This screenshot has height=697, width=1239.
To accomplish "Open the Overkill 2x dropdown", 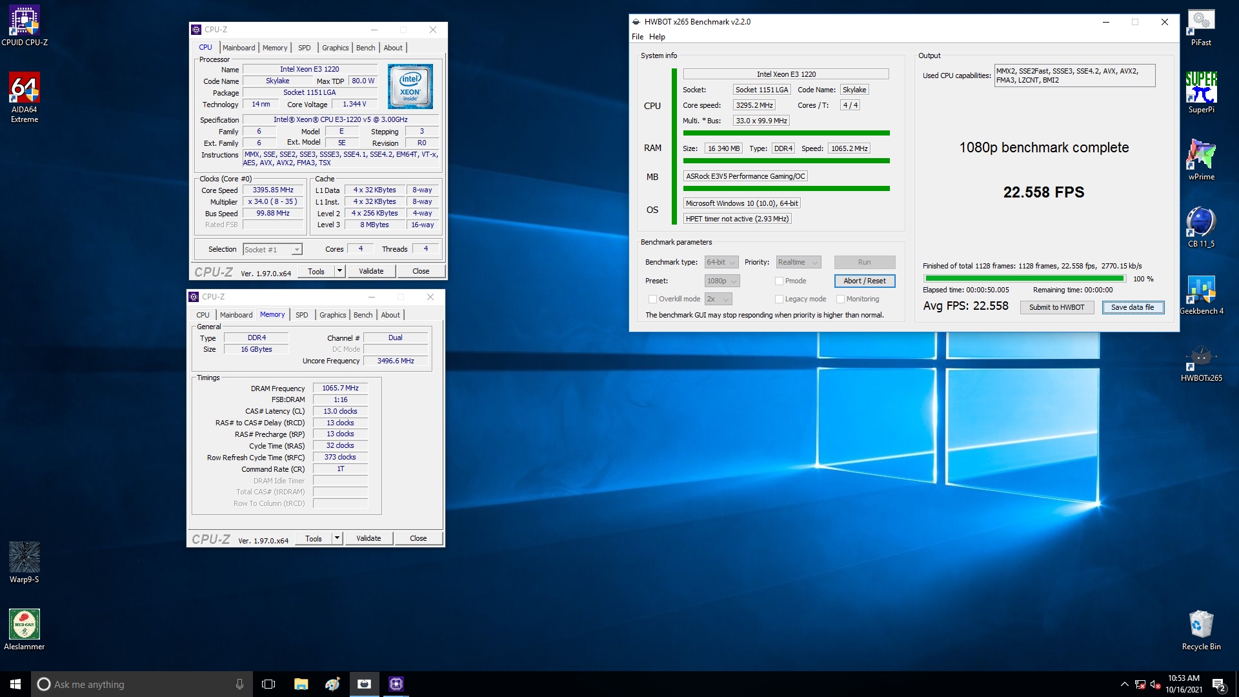I will point(718,299).
